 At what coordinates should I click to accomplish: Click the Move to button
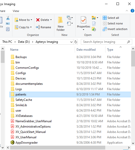coord(23,20)
